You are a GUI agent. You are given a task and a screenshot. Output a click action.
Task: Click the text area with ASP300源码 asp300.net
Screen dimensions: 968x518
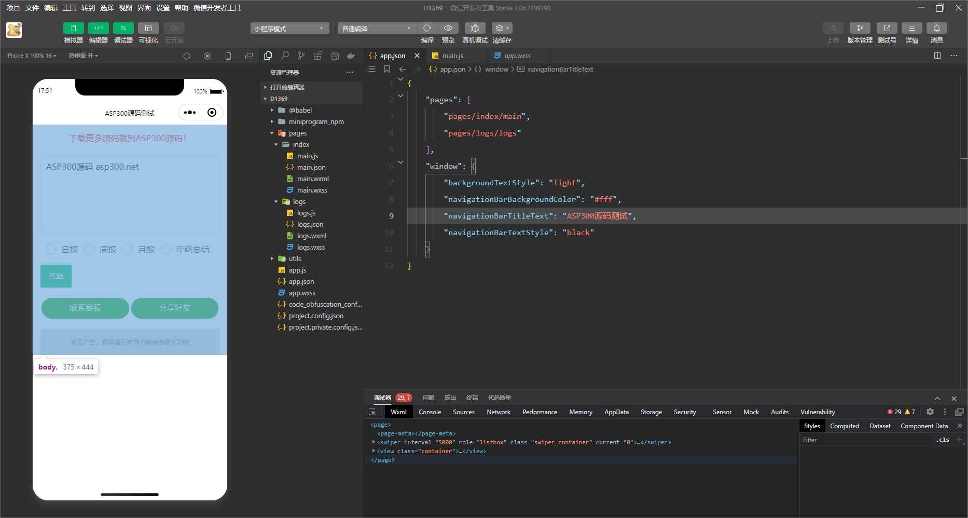(x=130, y=195)
